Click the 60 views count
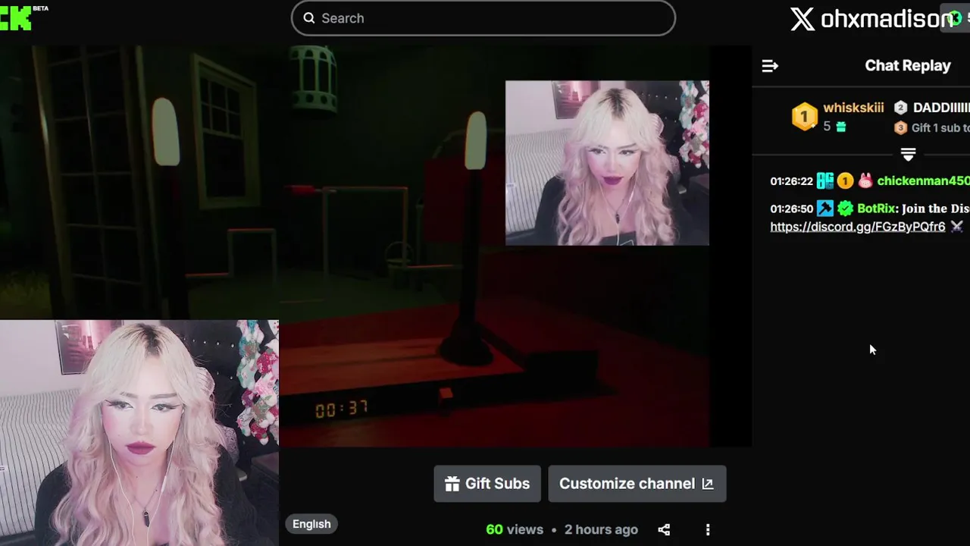Viewport: 970px width, 546px height. [515, 529]
